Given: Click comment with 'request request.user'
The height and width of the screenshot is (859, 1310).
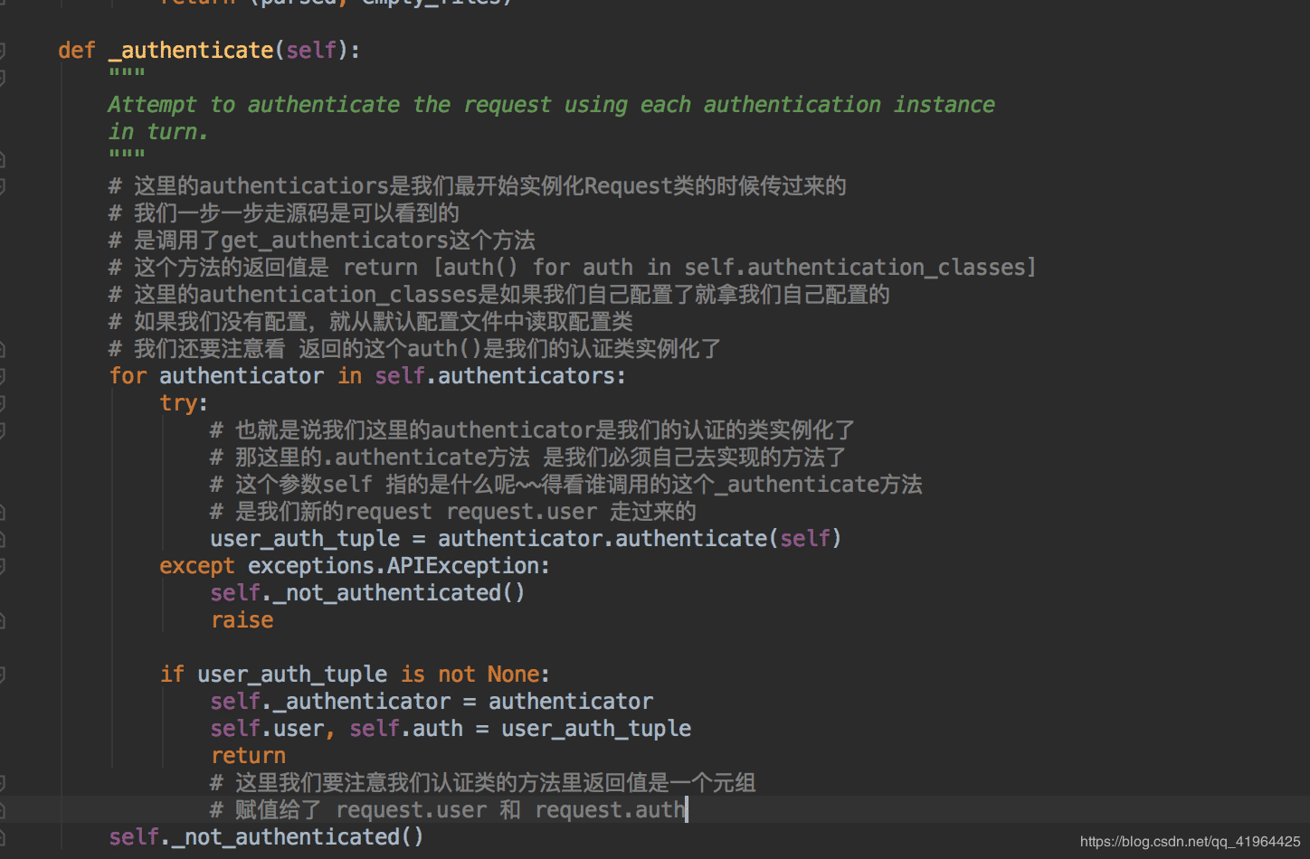Looking at the screenshot, I should [452, 512].
